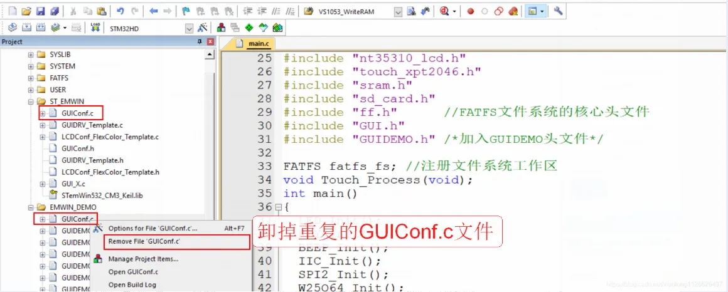Rebuild all target files
Image resolution: width=728 pixels, height=292 pixels.
click(x=40, y=28)
